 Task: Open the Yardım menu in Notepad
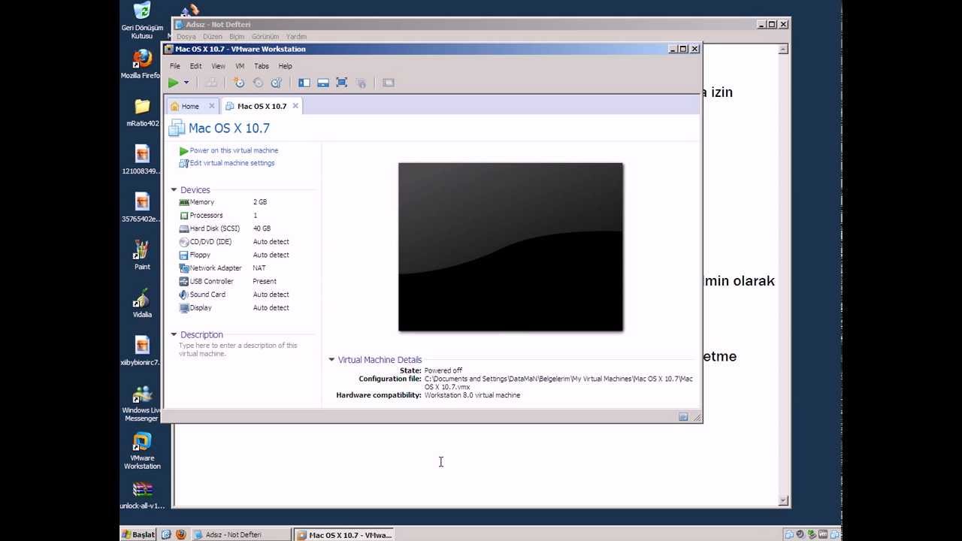point(296,36)
